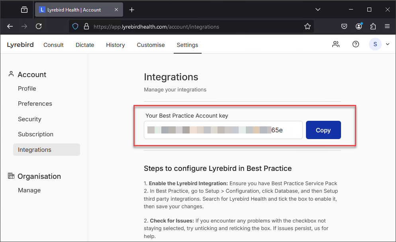Go to the Customise tab
Image resolution: width=396 pixels, height=242 pixels.
(151, 45)
